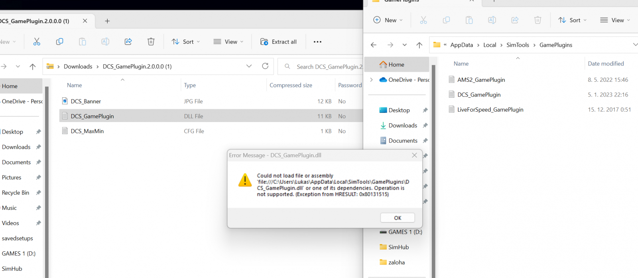Click Search DCS_GamePlugin search field
This screenshot has height=278, width=638.
tap(321, 67)
